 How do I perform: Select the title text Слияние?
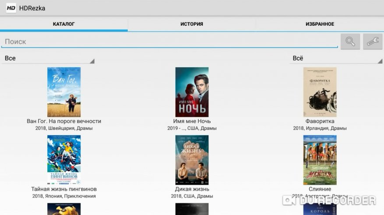(x=320, y=189)
